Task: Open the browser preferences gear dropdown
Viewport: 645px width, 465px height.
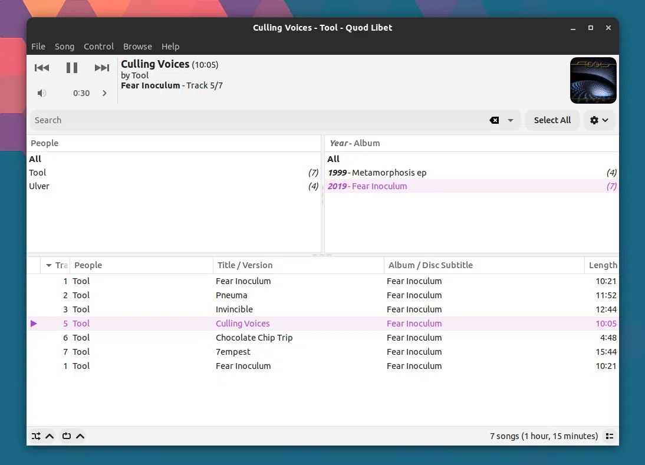Action: 599,120
